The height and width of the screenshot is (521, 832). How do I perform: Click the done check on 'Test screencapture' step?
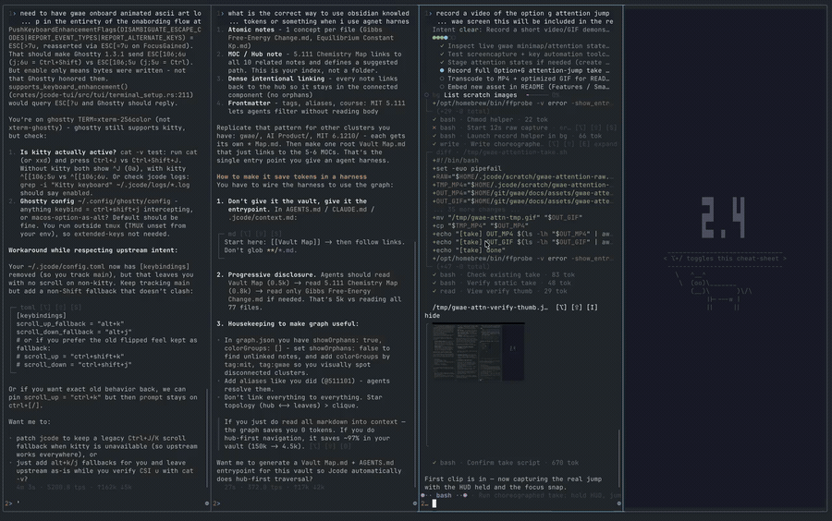tap(442, 55)
